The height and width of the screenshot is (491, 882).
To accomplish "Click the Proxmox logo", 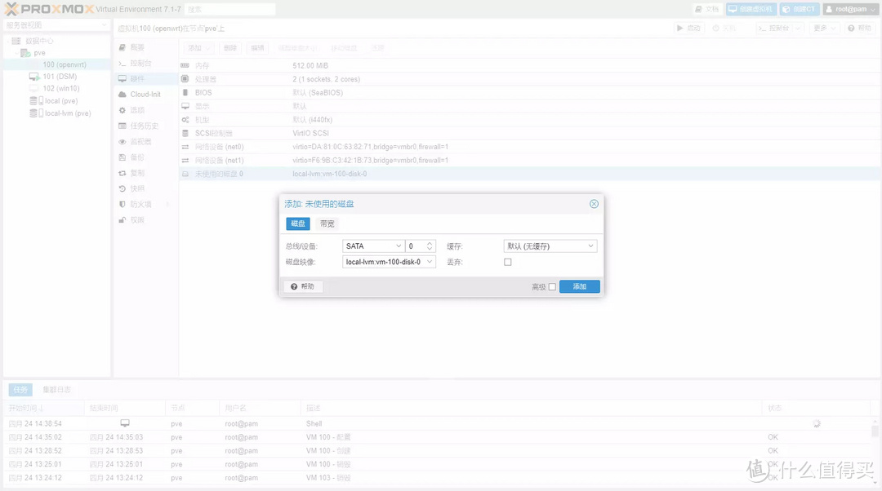I will coord(48,9).
